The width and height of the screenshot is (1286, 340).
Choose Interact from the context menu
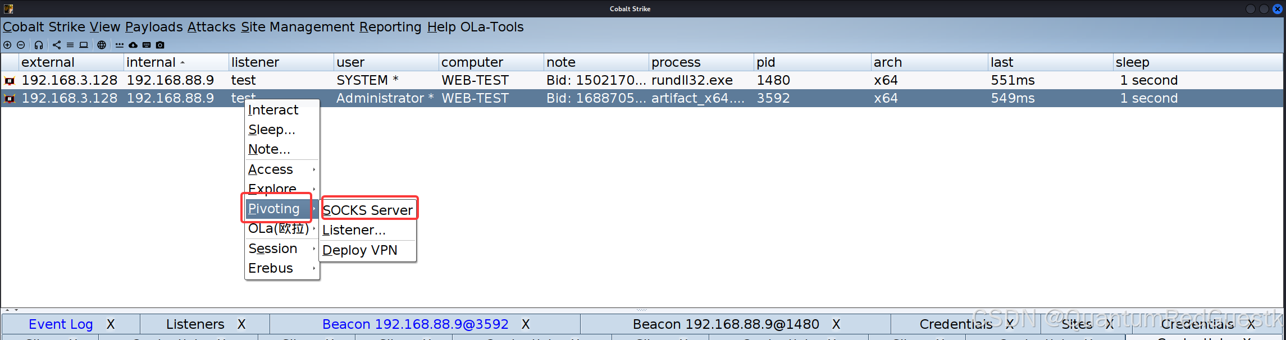click(282, 110)
